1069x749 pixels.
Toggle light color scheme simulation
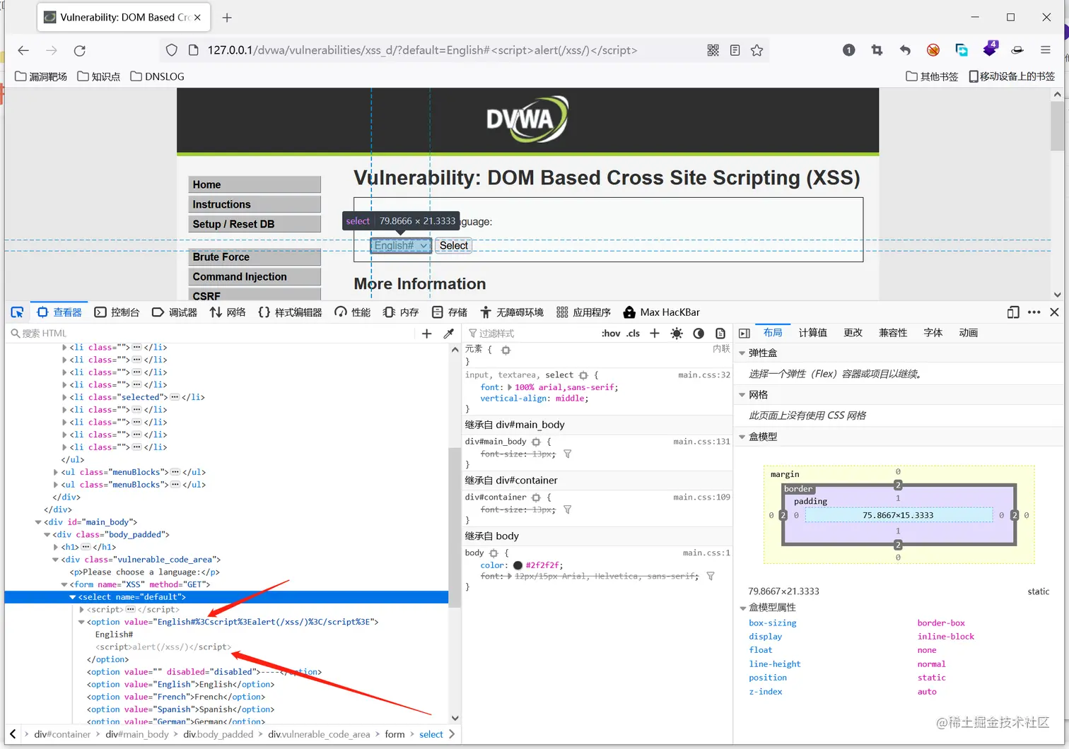coord(677,334)
